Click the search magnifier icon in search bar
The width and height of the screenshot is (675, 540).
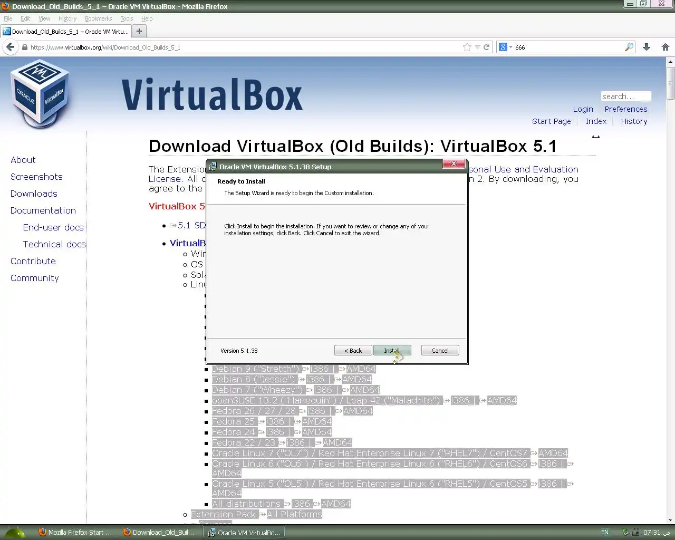tap(629, 47)
